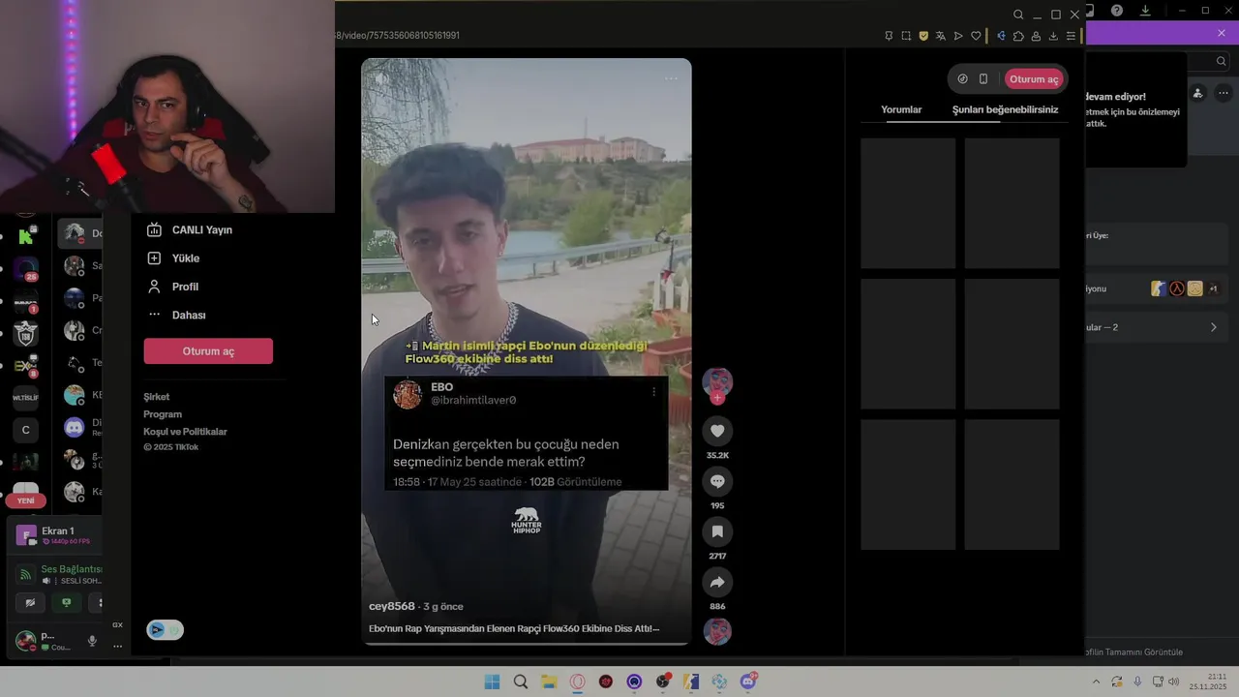Like the video with heart icon
The height and width of the screenshot is (697, 1239).
[x=717, y=431]
